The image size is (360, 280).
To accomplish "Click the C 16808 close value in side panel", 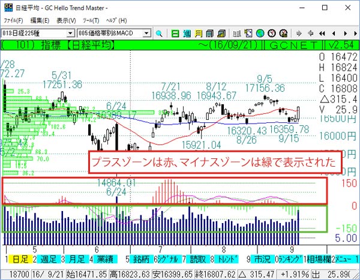I will click(x=338, y=89).
